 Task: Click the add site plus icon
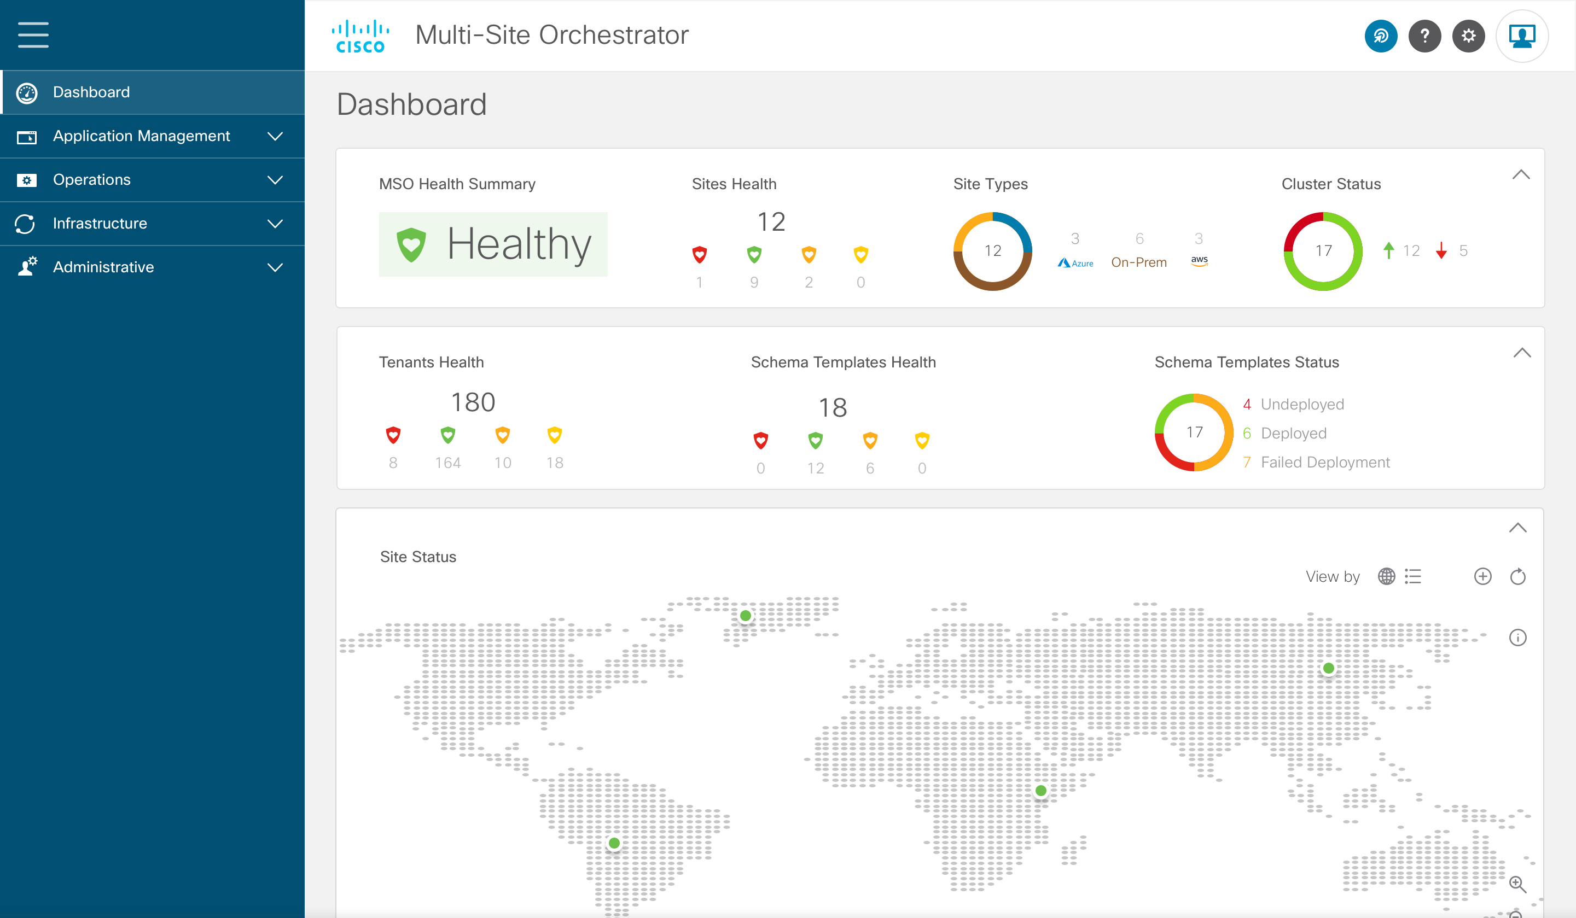coord(1482,576)
